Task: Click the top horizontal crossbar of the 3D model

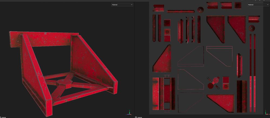Action: (x=44, y=39)
